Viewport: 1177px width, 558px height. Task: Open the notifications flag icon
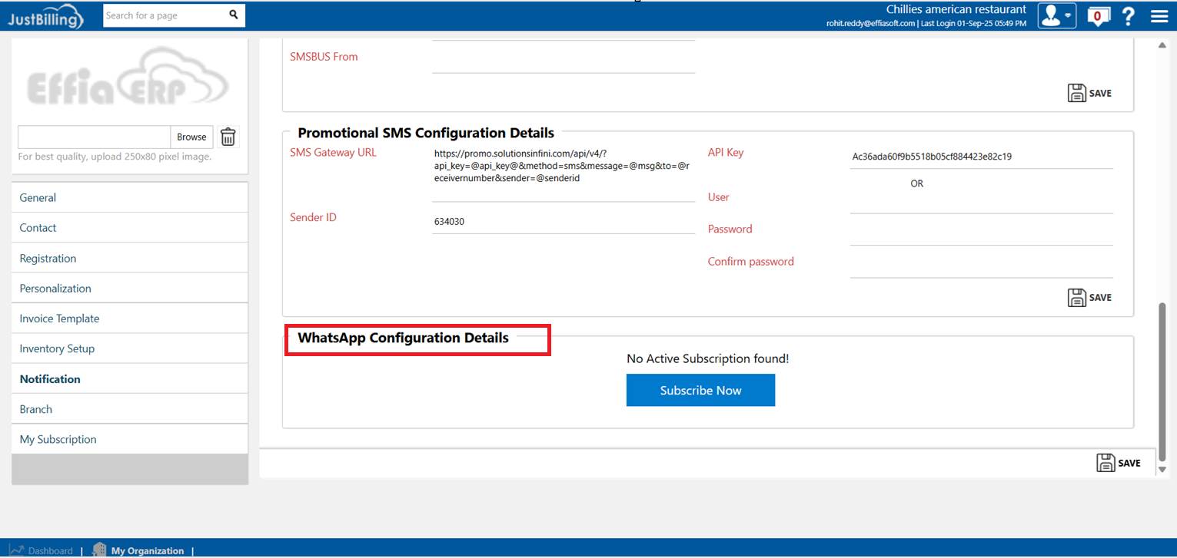tap(1098, 16)
